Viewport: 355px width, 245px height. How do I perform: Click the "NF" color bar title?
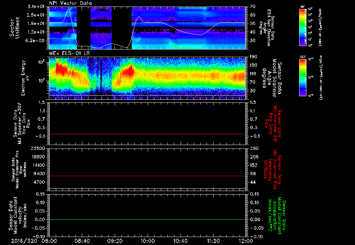coord(303,7)
